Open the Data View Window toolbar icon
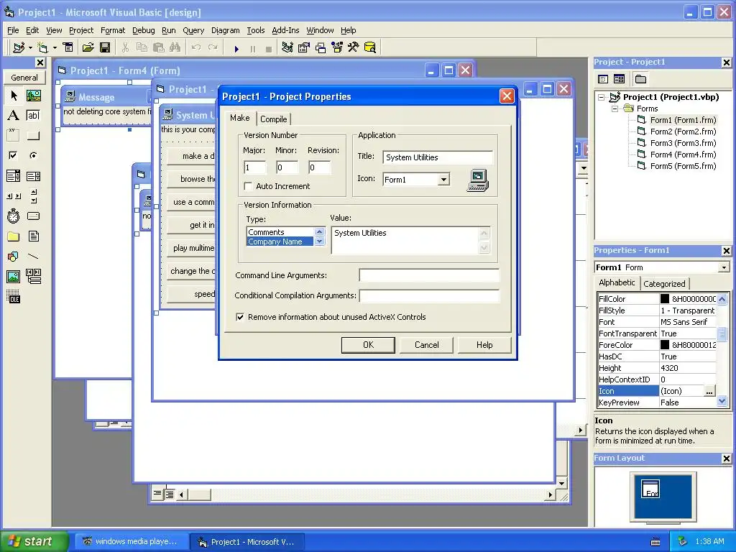The width and height of the screenshot is (736, 552). pos(370,47)
